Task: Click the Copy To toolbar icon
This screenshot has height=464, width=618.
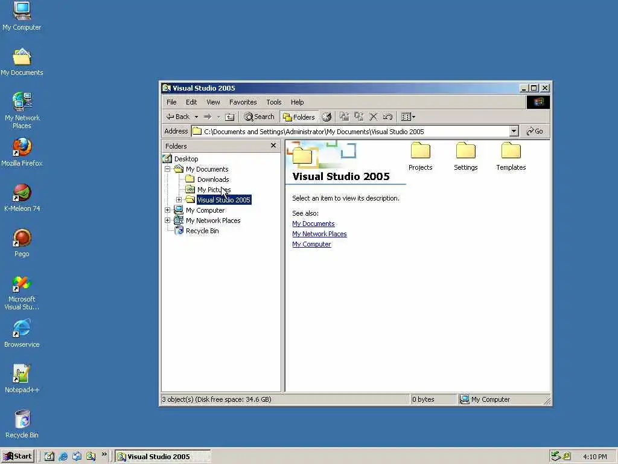Action: click(x=358, y=117)
